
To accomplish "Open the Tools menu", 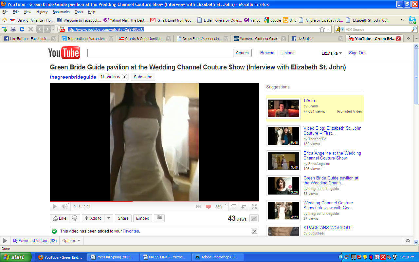I will [x=79, y=12].
